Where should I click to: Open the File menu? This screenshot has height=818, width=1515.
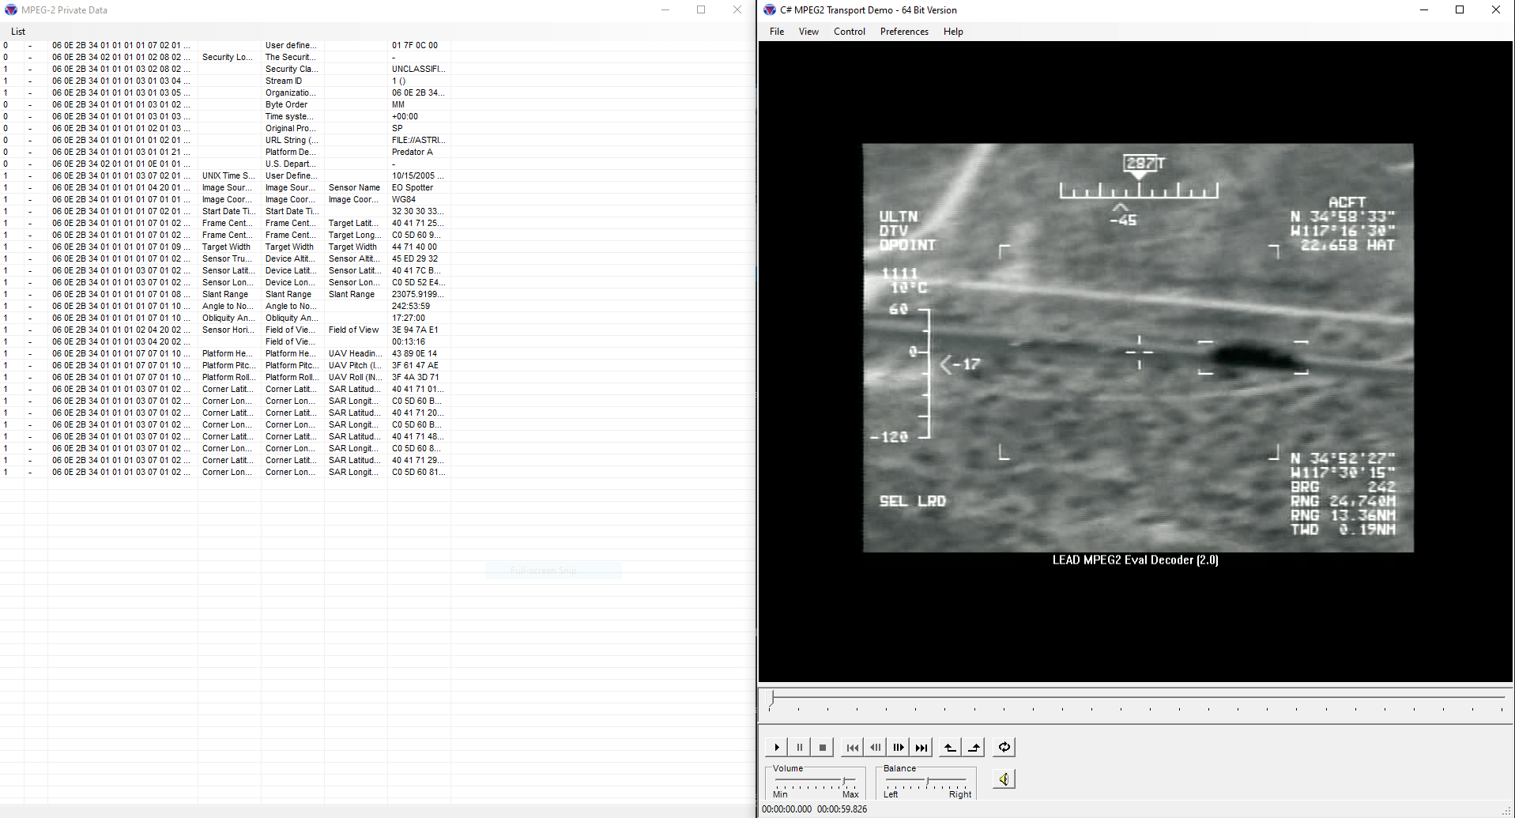coord(777,32)
